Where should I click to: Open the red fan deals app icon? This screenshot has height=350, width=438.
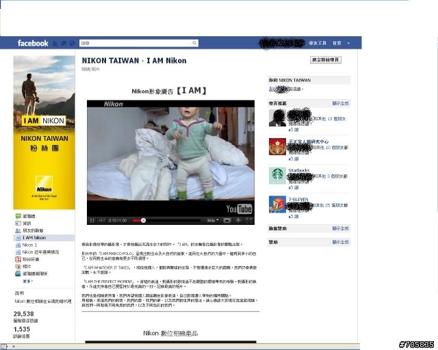click(18, 259)
